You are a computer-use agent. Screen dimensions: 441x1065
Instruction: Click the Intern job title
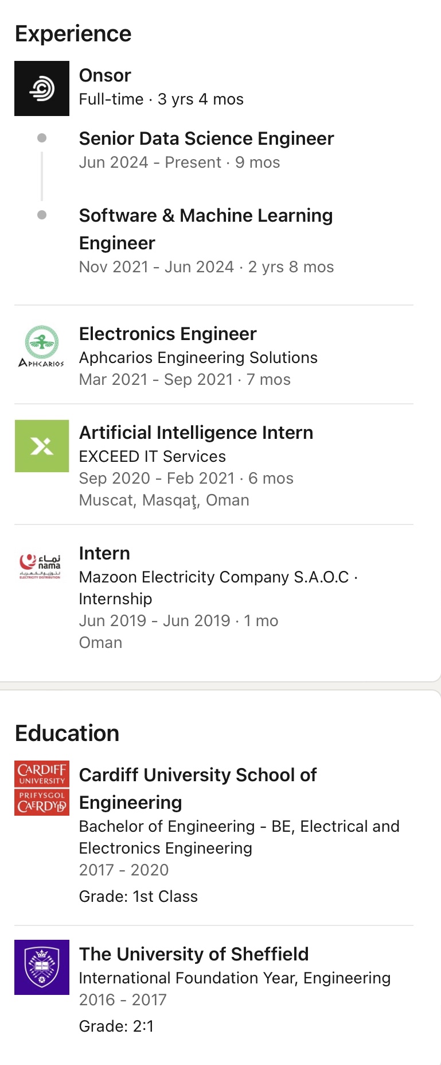(x=104, y=553)
